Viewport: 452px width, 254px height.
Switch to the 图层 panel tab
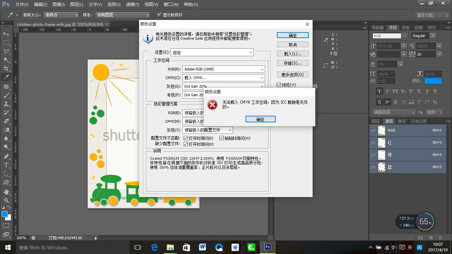tap(376, 121)
